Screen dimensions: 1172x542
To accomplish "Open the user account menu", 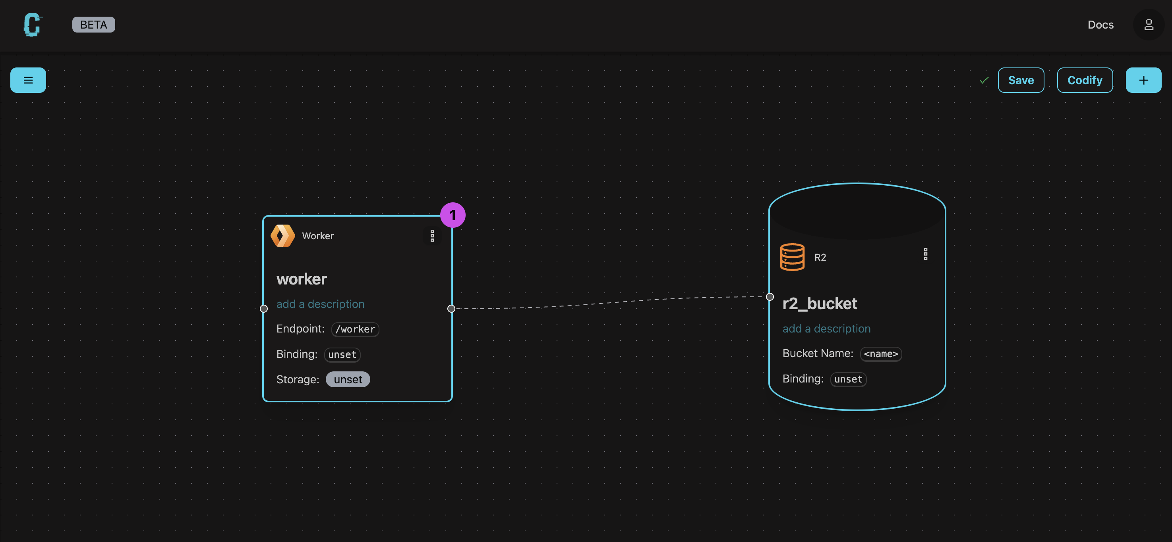I will pyautogui.click(x=1148, y=25).
